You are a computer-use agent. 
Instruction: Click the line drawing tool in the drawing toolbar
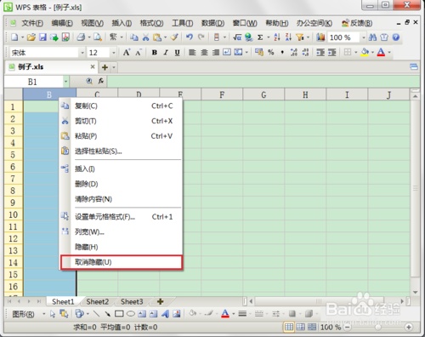[x=96, y=314]
